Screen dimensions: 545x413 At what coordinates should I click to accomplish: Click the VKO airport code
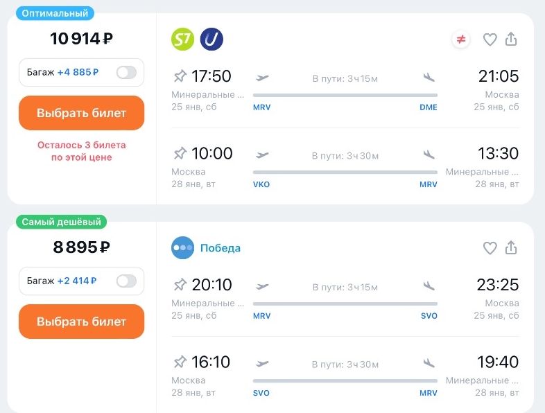pyautogui.click(x=261, y=184)
